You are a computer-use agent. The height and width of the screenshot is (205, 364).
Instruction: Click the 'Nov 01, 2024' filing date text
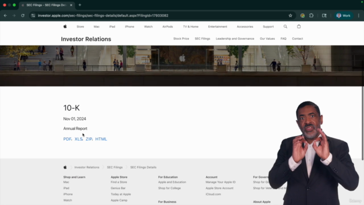pyautogui.click(x=75, y=119)
